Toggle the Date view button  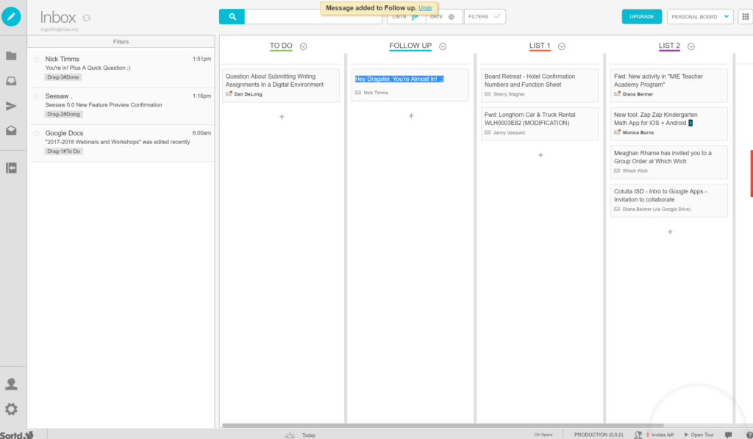coord(443,17)
